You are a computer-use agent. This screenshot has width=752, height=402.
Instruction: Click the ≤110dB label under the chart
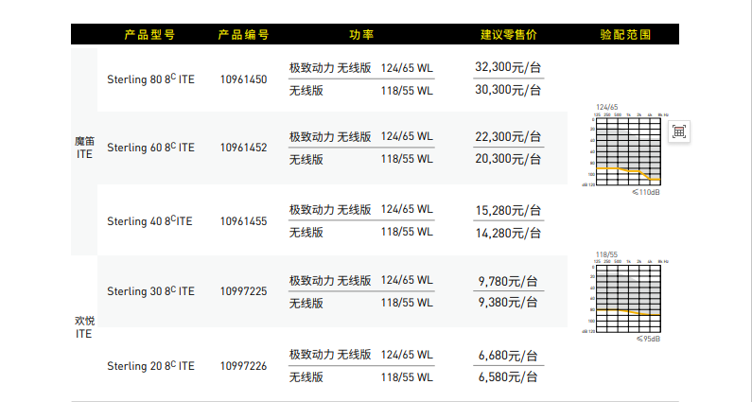coord(645,192)
